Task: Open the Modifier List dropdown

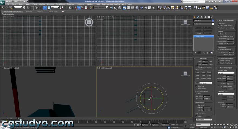Action: point(204,24)
